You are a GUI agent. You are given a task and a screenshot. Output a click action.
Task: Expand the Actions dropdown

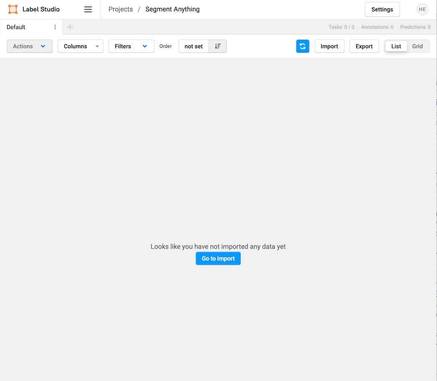tap(30, 46)
